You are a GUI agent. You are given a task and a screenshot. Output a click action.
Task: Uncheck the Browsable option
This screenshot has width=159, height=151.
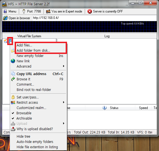click(x=39, y=113)
